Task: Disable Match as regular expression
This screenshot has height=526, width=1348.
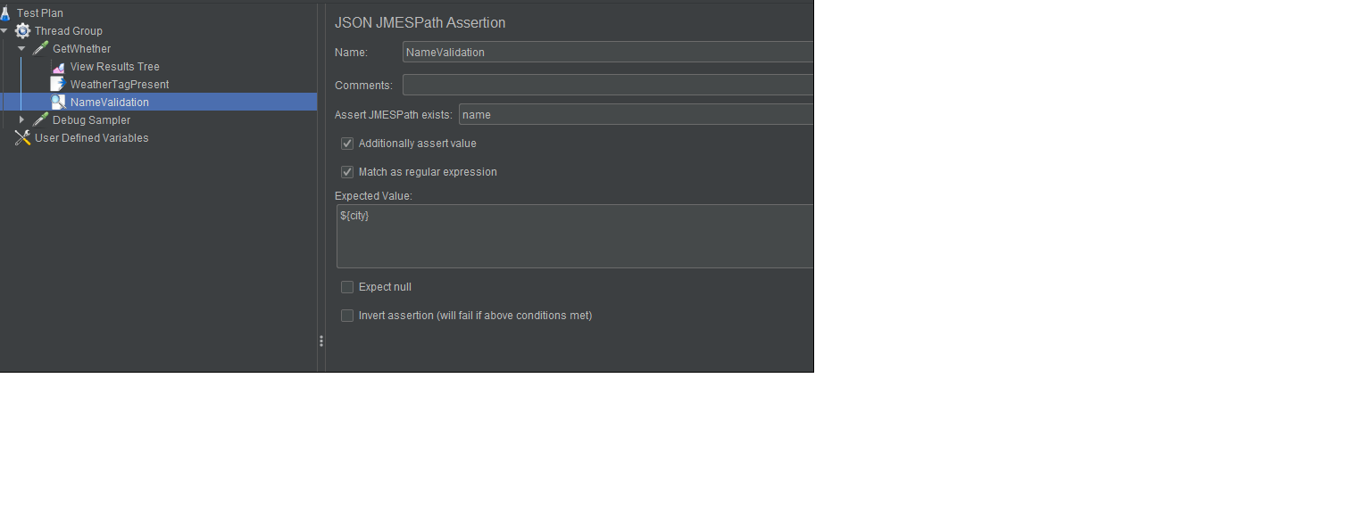Action: click(346, 171)
